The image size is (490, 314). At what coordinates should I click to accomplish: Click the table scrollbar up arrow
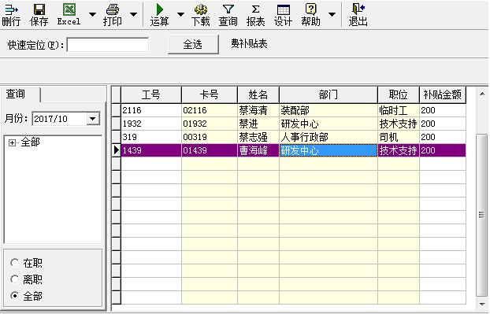click(482, 94)
